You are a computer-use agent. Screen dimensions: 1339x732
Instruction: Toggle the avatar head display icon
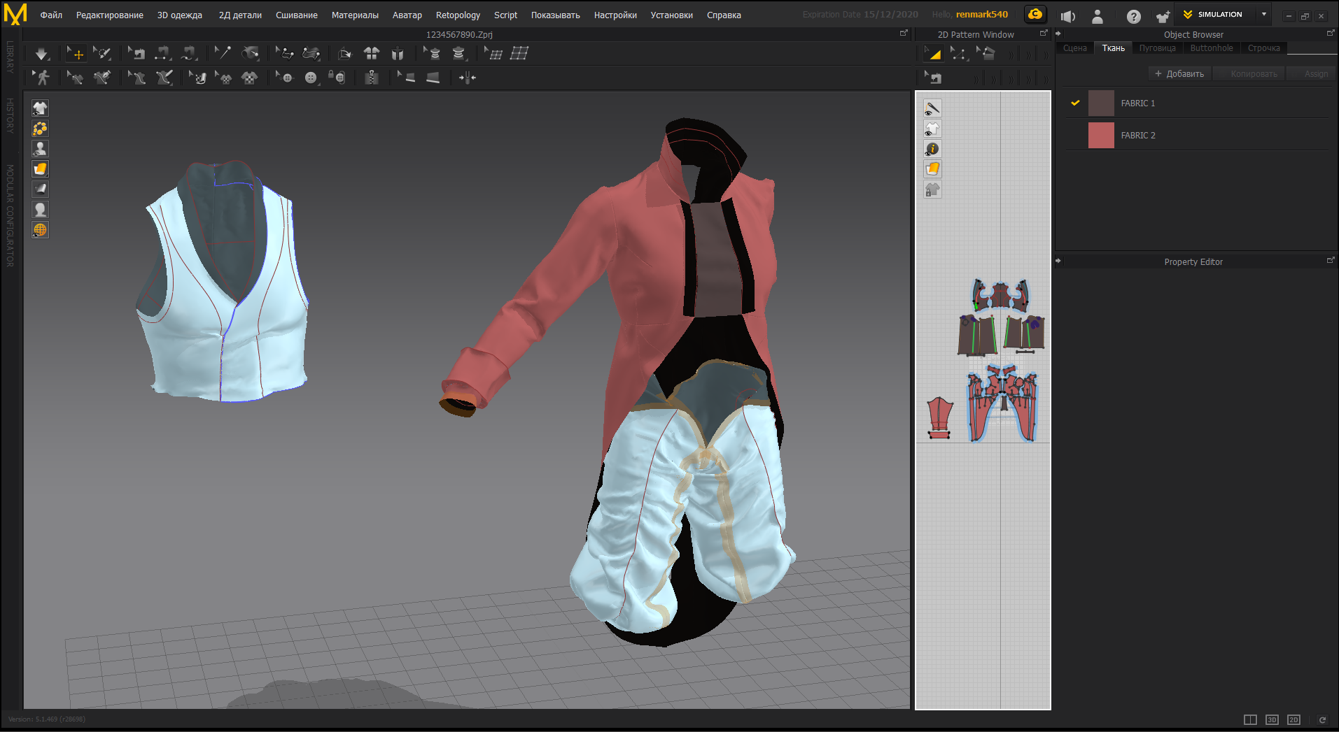pos(40,209)
